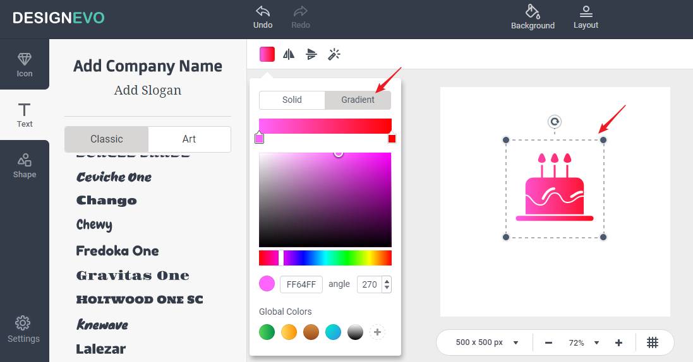This screenshot has height=362, width=693.
Task: Click the Add Company Name text
Action: pyautogui.click(x=148, y=66)
